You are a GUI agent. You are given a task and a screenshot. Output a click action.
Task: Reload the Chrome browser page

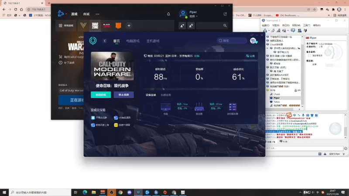coord(16,9)
